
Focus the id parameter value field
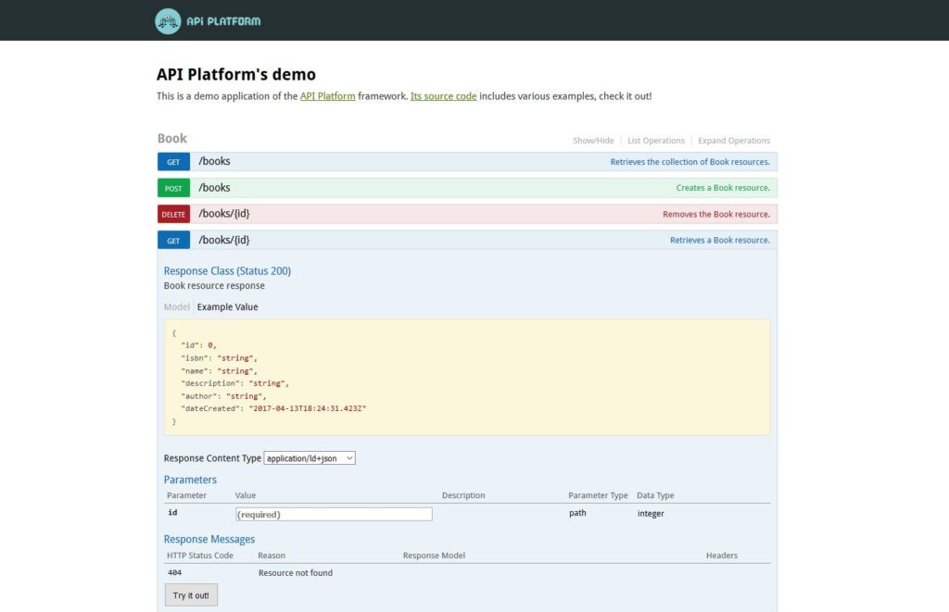[334, 514]
